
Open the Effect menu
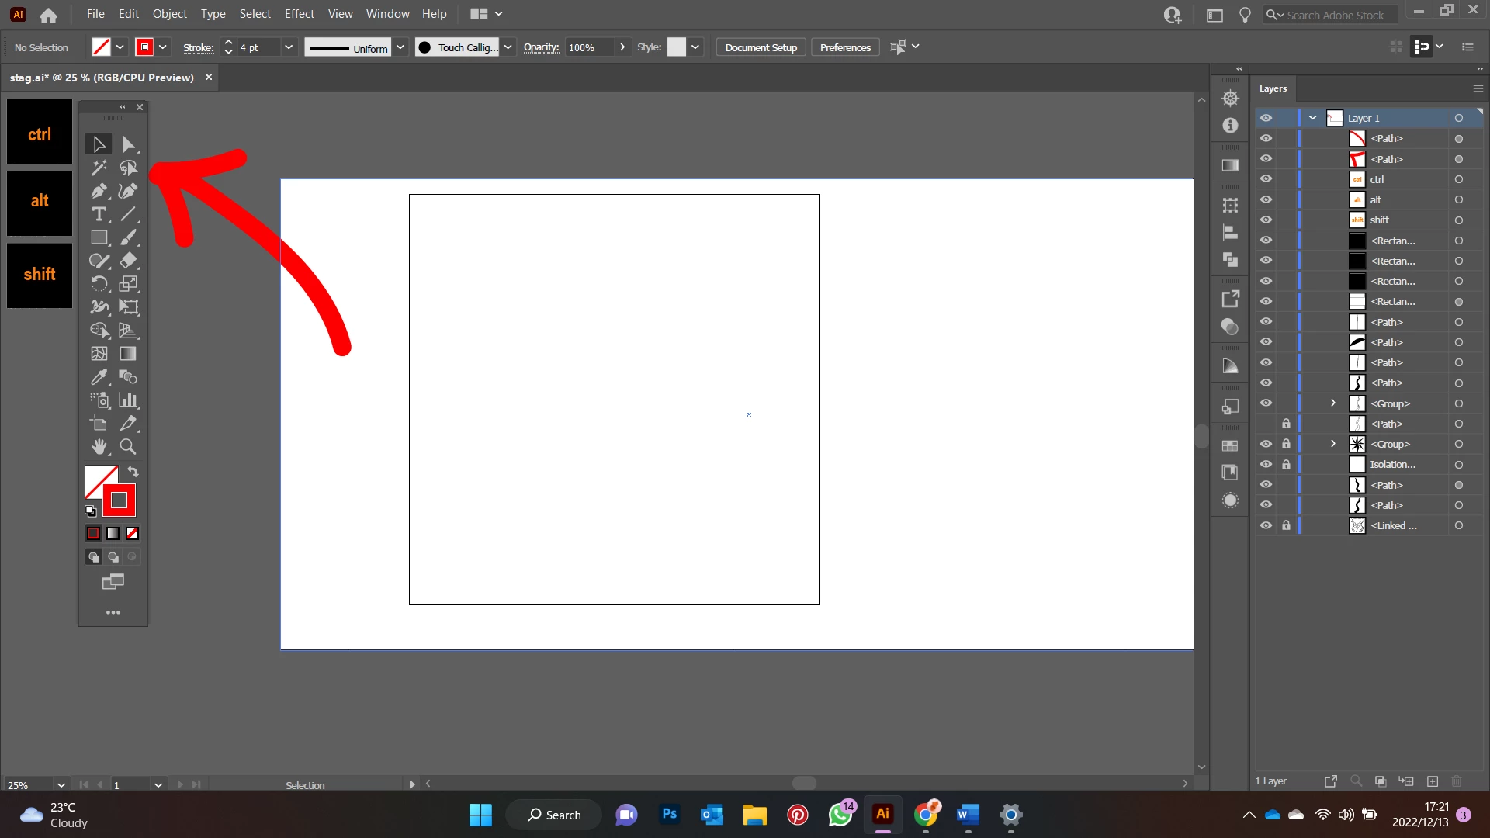pyautogui.click(x=299, y=14)
